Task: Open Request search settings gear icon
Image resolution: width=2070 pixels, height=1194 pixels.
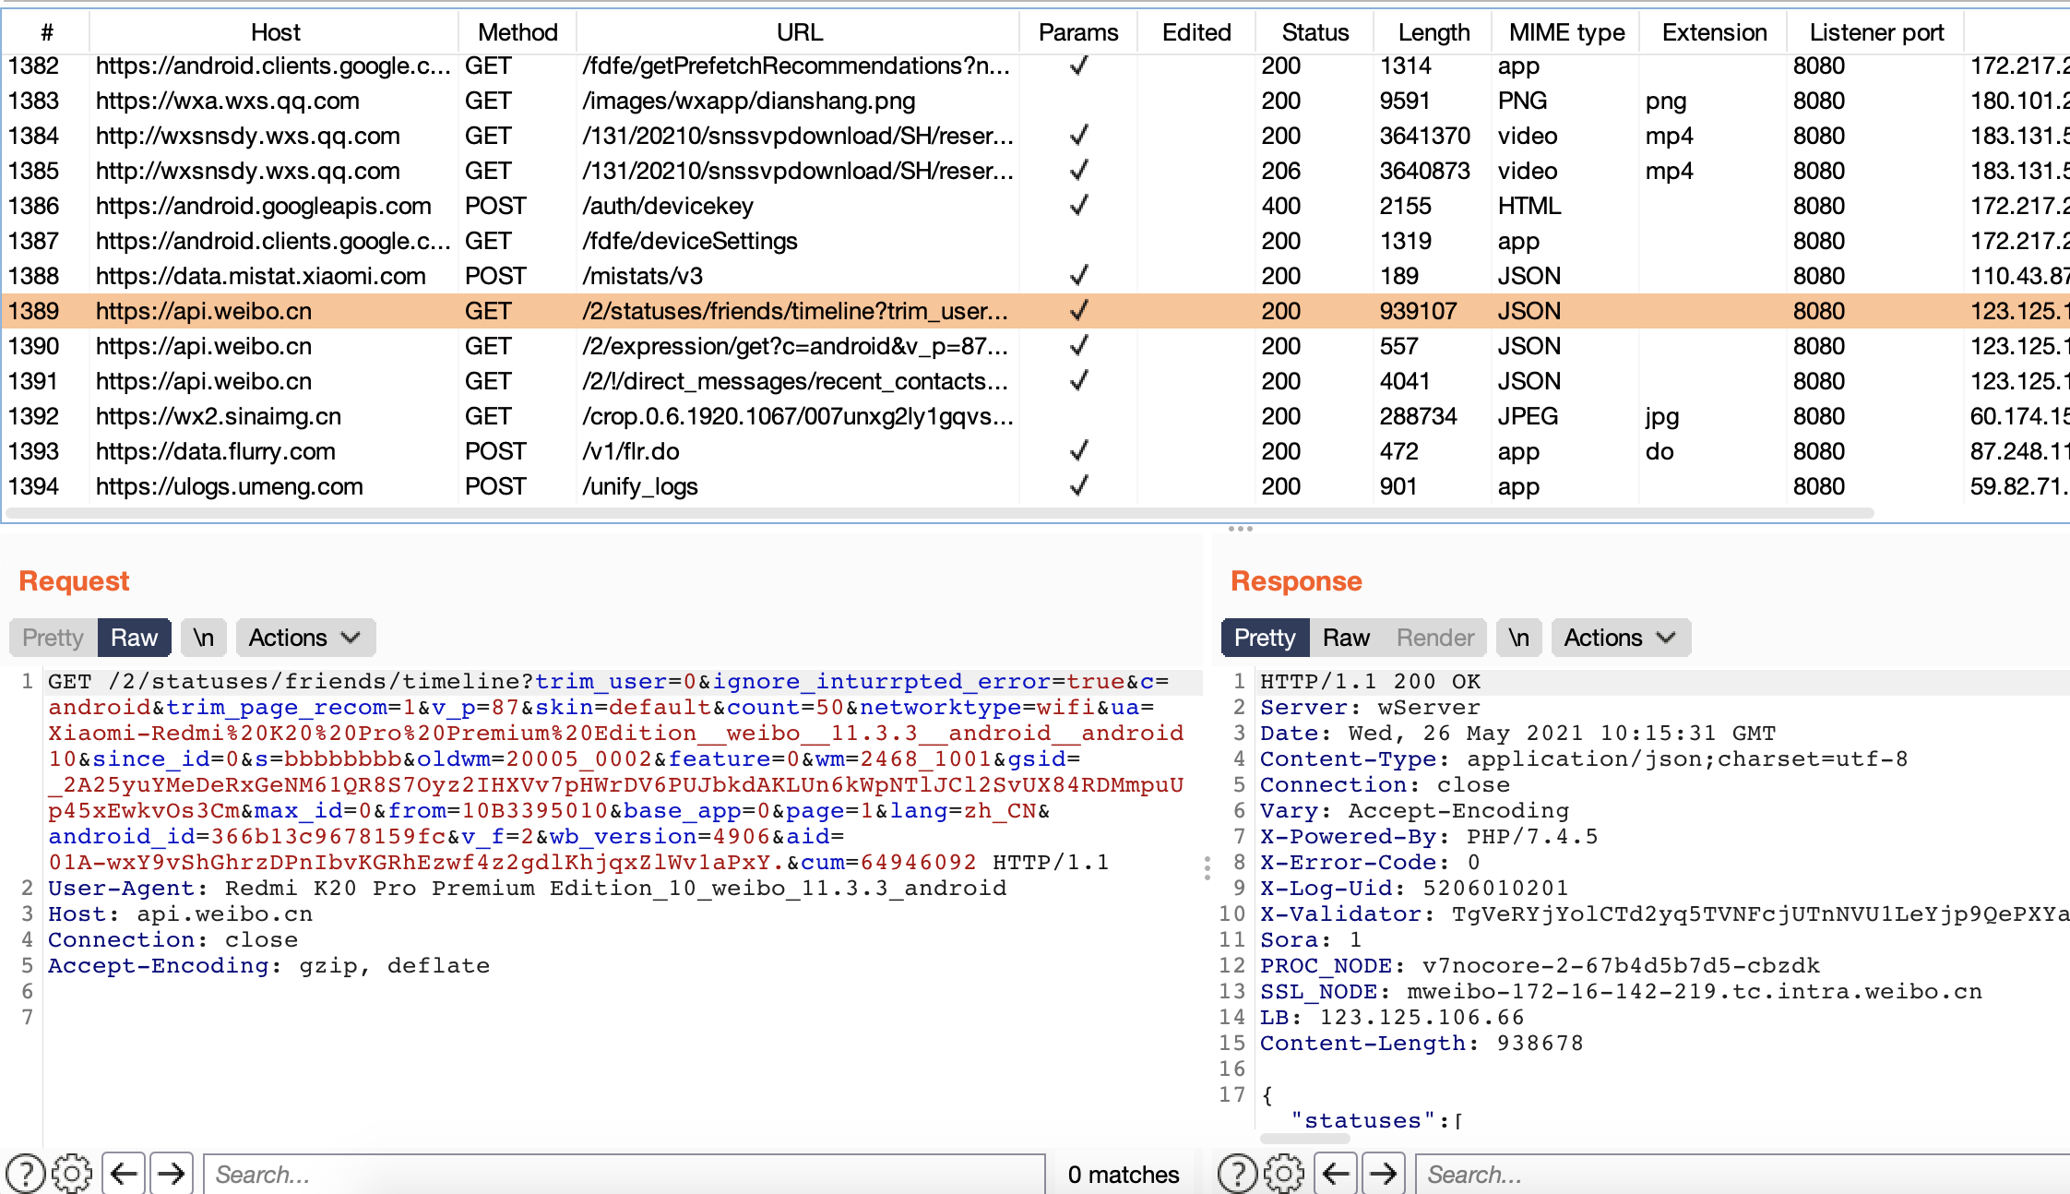Action: pos(72,1174)
